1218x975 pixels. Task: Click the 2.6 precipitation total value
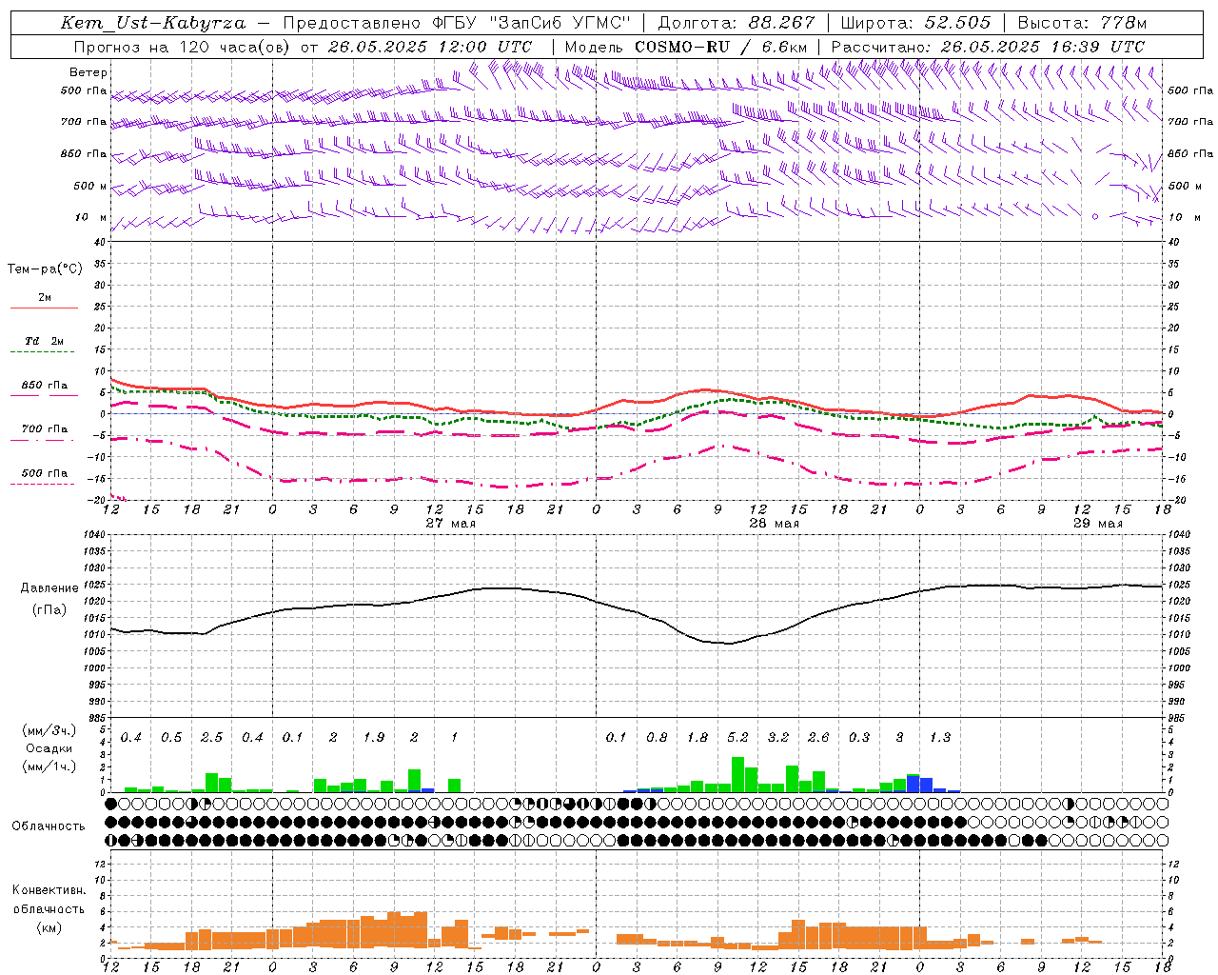point(818,738)
